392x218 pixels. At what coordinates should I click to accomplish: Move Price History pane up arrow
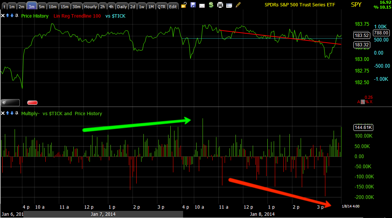pos(7,15)
